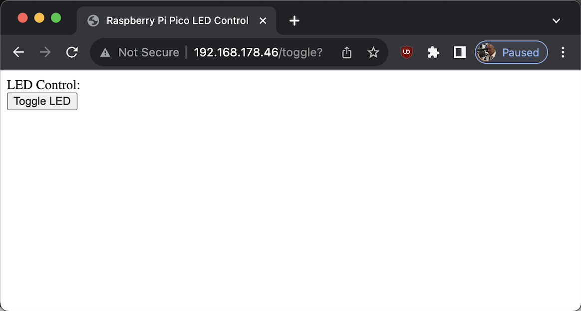Open the Extensions puzzle icon

tap(433, 52)
